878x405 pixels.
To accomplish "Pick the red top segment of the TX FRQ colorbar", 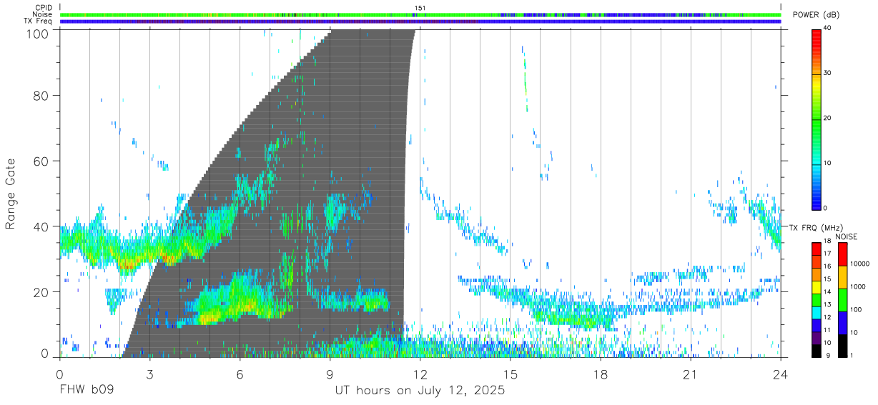I will 816,249.
